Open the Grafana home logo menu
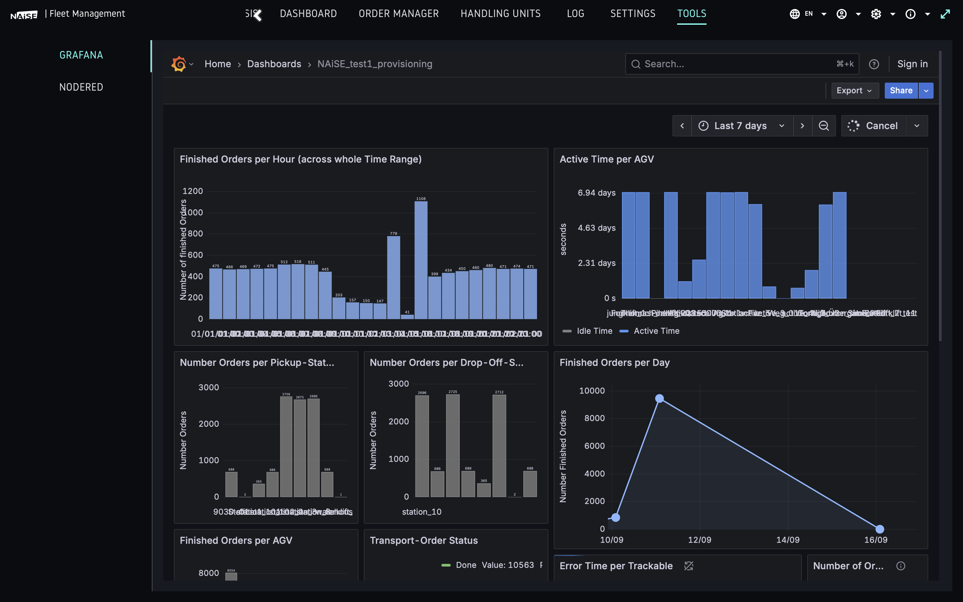Screen dimensions: 963x602 click(x=179, y=64)
